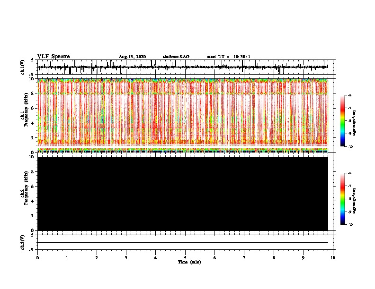This screenshot has width=375, height=289.
Task: Click the ch.1 spectrogram color scale bar
Action: [342, 121]
